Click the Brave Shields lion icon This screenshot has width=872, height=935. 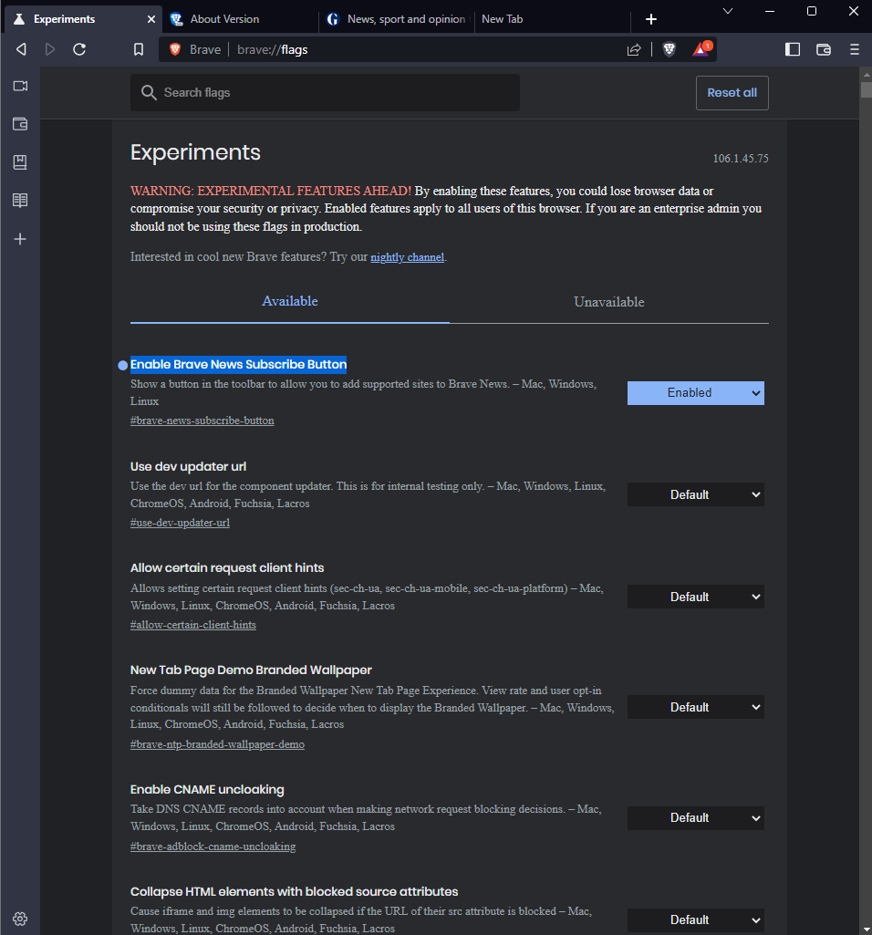pos(669,49)
